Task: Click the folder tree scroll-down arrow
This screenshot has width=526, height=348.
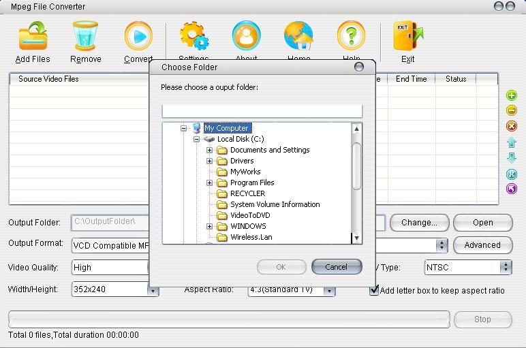Action: (356, 238)
